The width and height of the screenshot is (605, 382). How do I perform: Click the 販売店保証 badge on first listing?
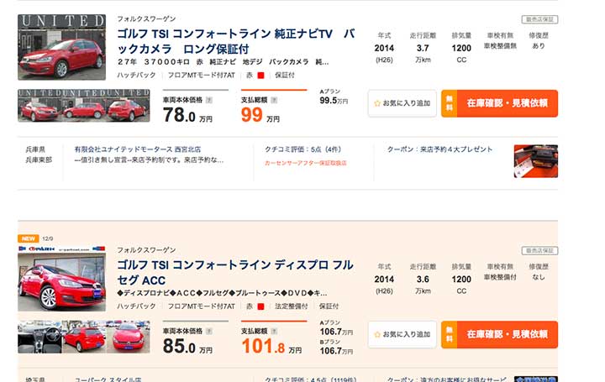pyautogui.click(x=539, y=19)
